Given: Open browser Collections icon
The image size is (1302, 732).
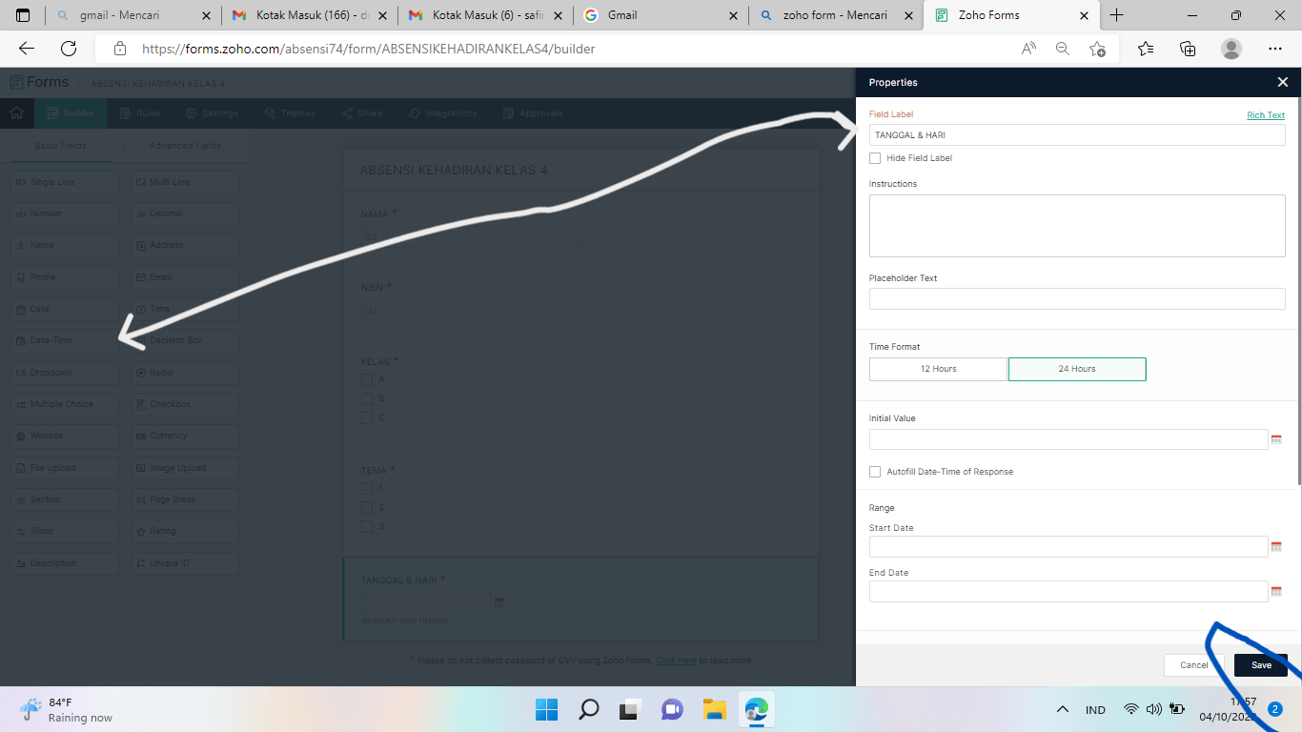Looking at the screenshot, I should tap(1188, 49).
